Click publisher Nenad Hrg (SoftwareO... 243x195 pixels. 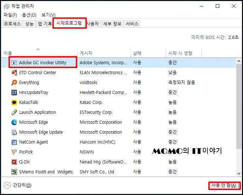(103, 162)
